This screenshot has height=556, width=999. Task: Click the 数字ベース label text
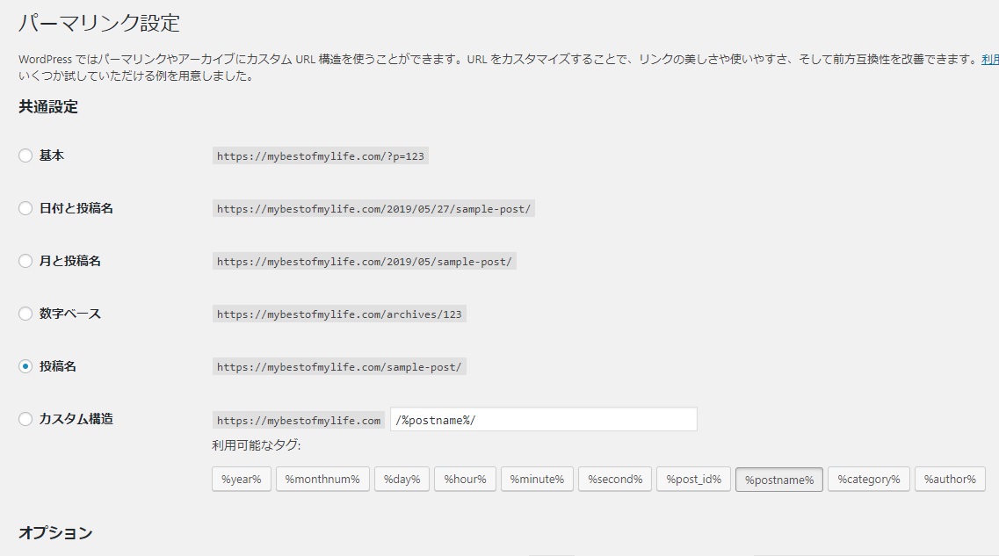pos(70,314)
